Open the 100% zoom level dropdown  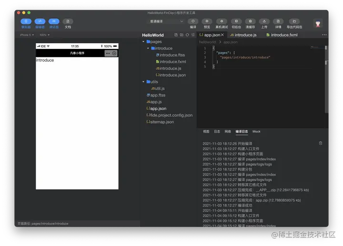(44, 35)
